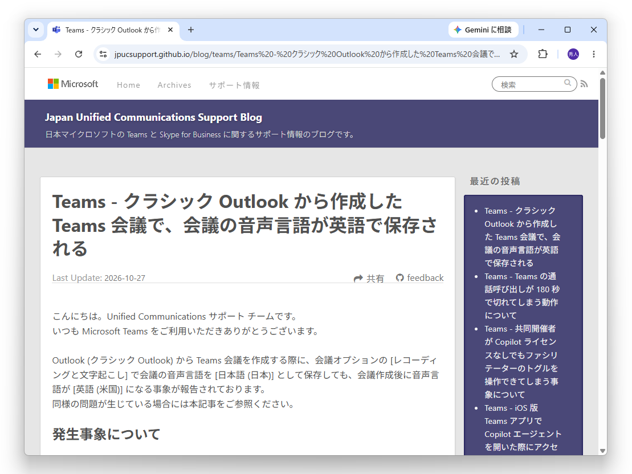
Task: Maximize the Chrome window
Action: 568,30
